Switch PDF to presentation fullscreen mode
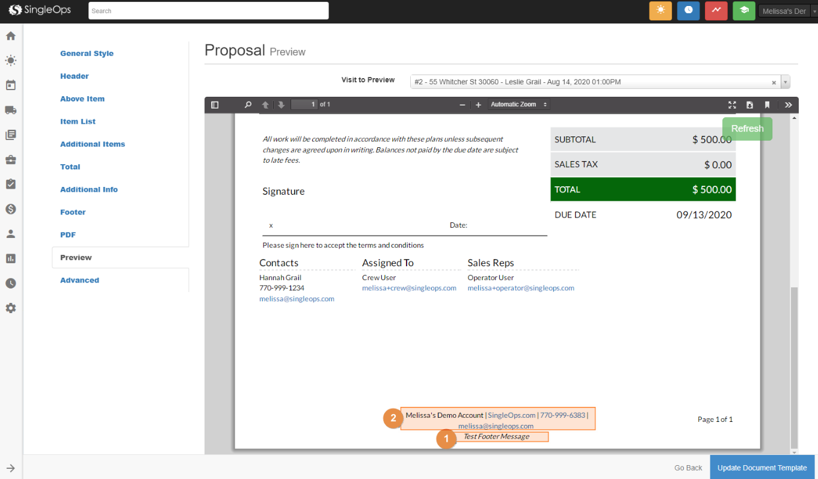 pos(732,105)
